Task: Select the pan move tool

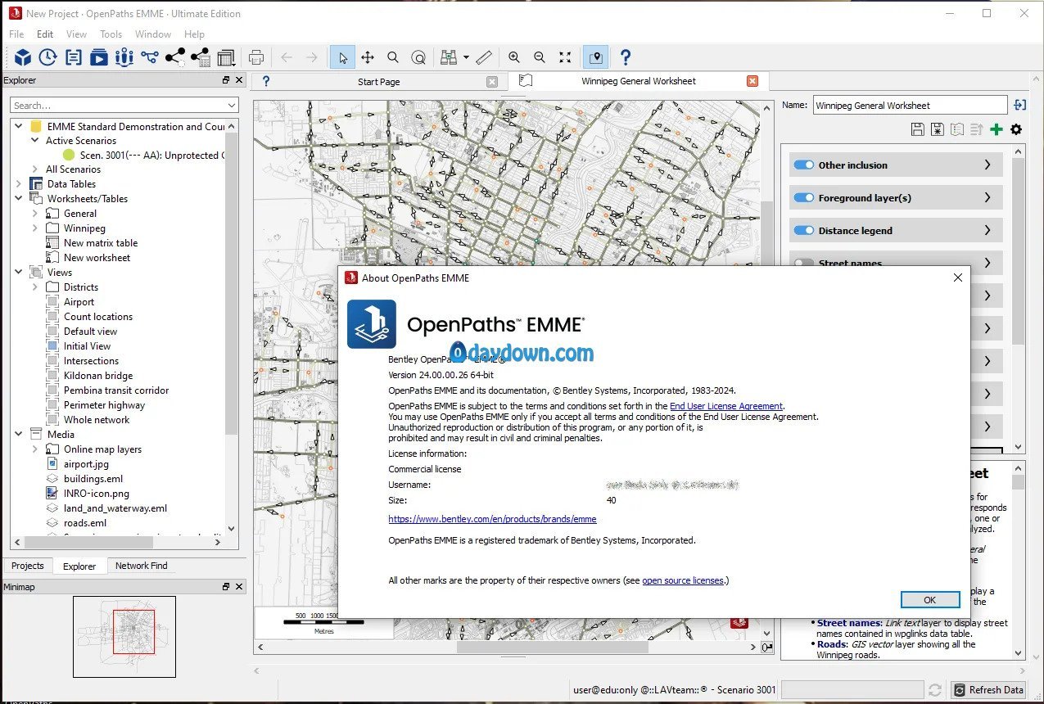Action: point(368,57)
